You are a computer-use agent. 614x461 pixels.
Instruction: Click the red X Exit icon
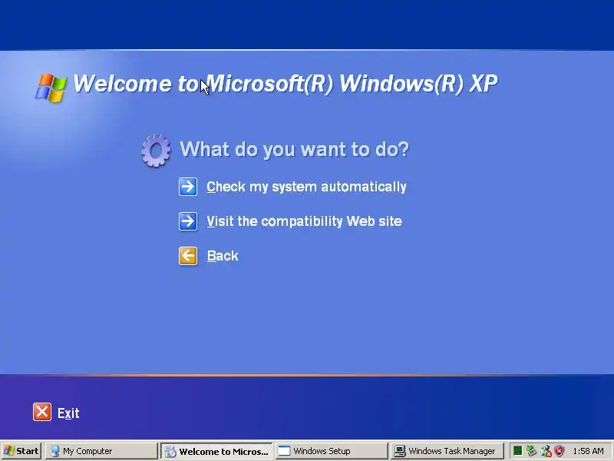42,412
